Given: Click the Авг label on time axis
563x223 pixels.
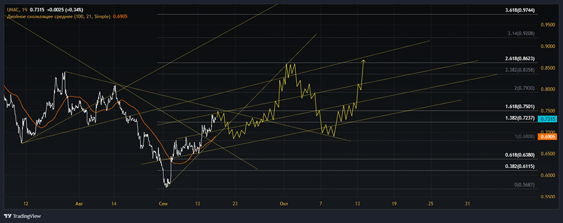Looking at the screenshot, I should 79,203.
